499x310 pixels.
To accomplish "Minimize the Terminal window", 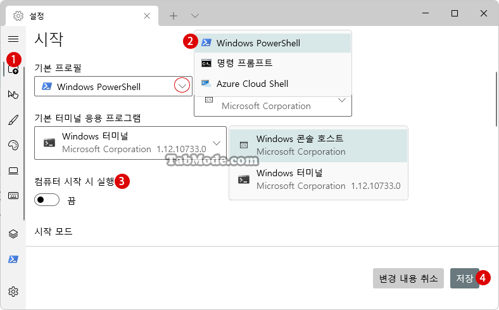I will pyautogui.click(x=426, y=13).
